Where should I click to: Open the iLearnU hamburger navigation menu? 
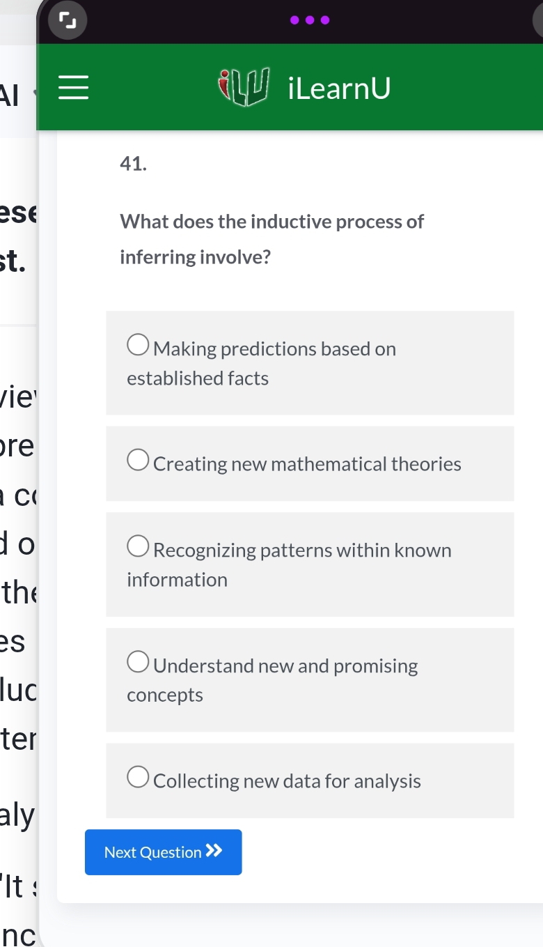tap(72, 88)
